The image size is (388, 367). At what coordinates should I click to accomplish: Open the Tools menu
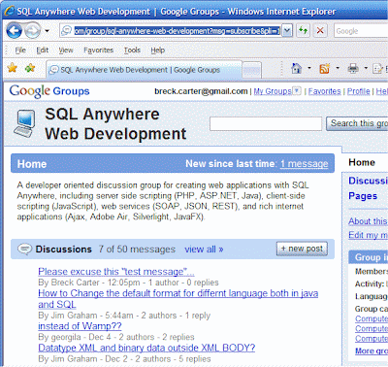point(132,50)
